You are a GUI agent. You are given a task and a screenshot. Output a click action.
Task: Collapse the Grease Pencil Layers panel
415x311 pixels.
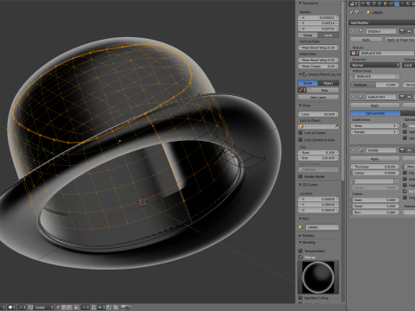pyautogui.click(x=300, y=74)
